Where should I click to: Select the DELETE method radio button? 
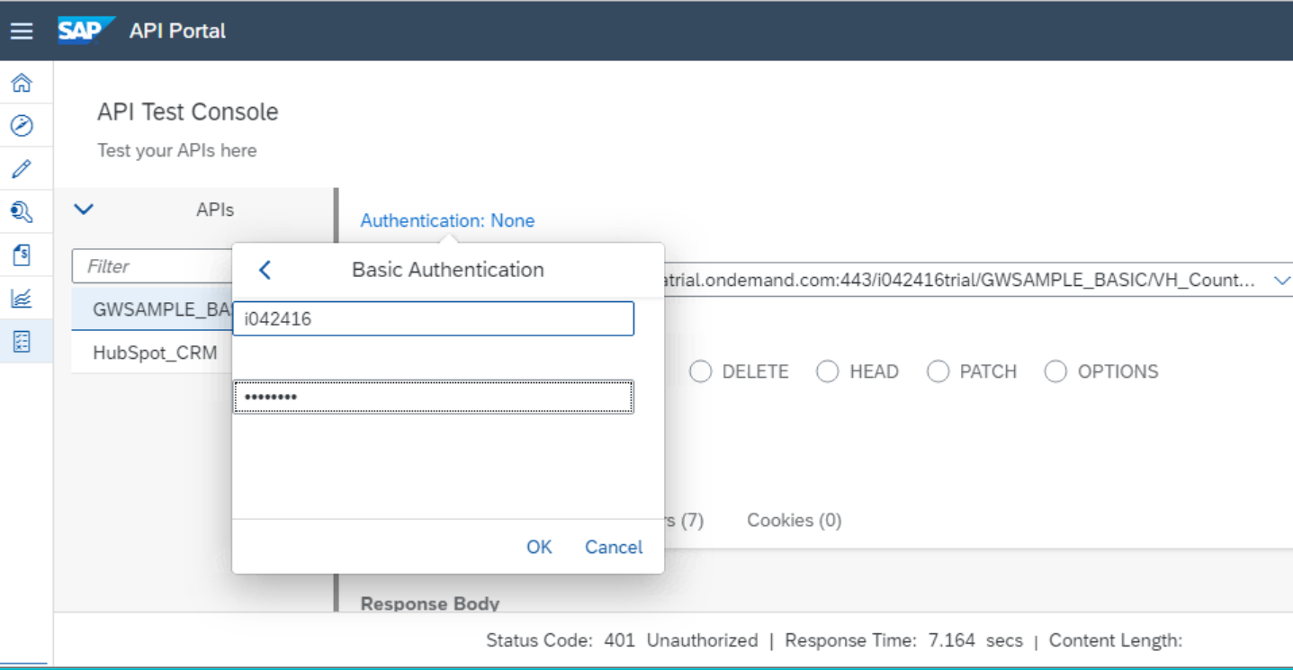click(701, 371)
